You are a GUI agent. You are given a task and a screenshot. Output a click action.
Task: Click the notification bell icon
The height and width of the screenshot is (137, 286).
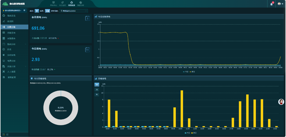point(271,4)
